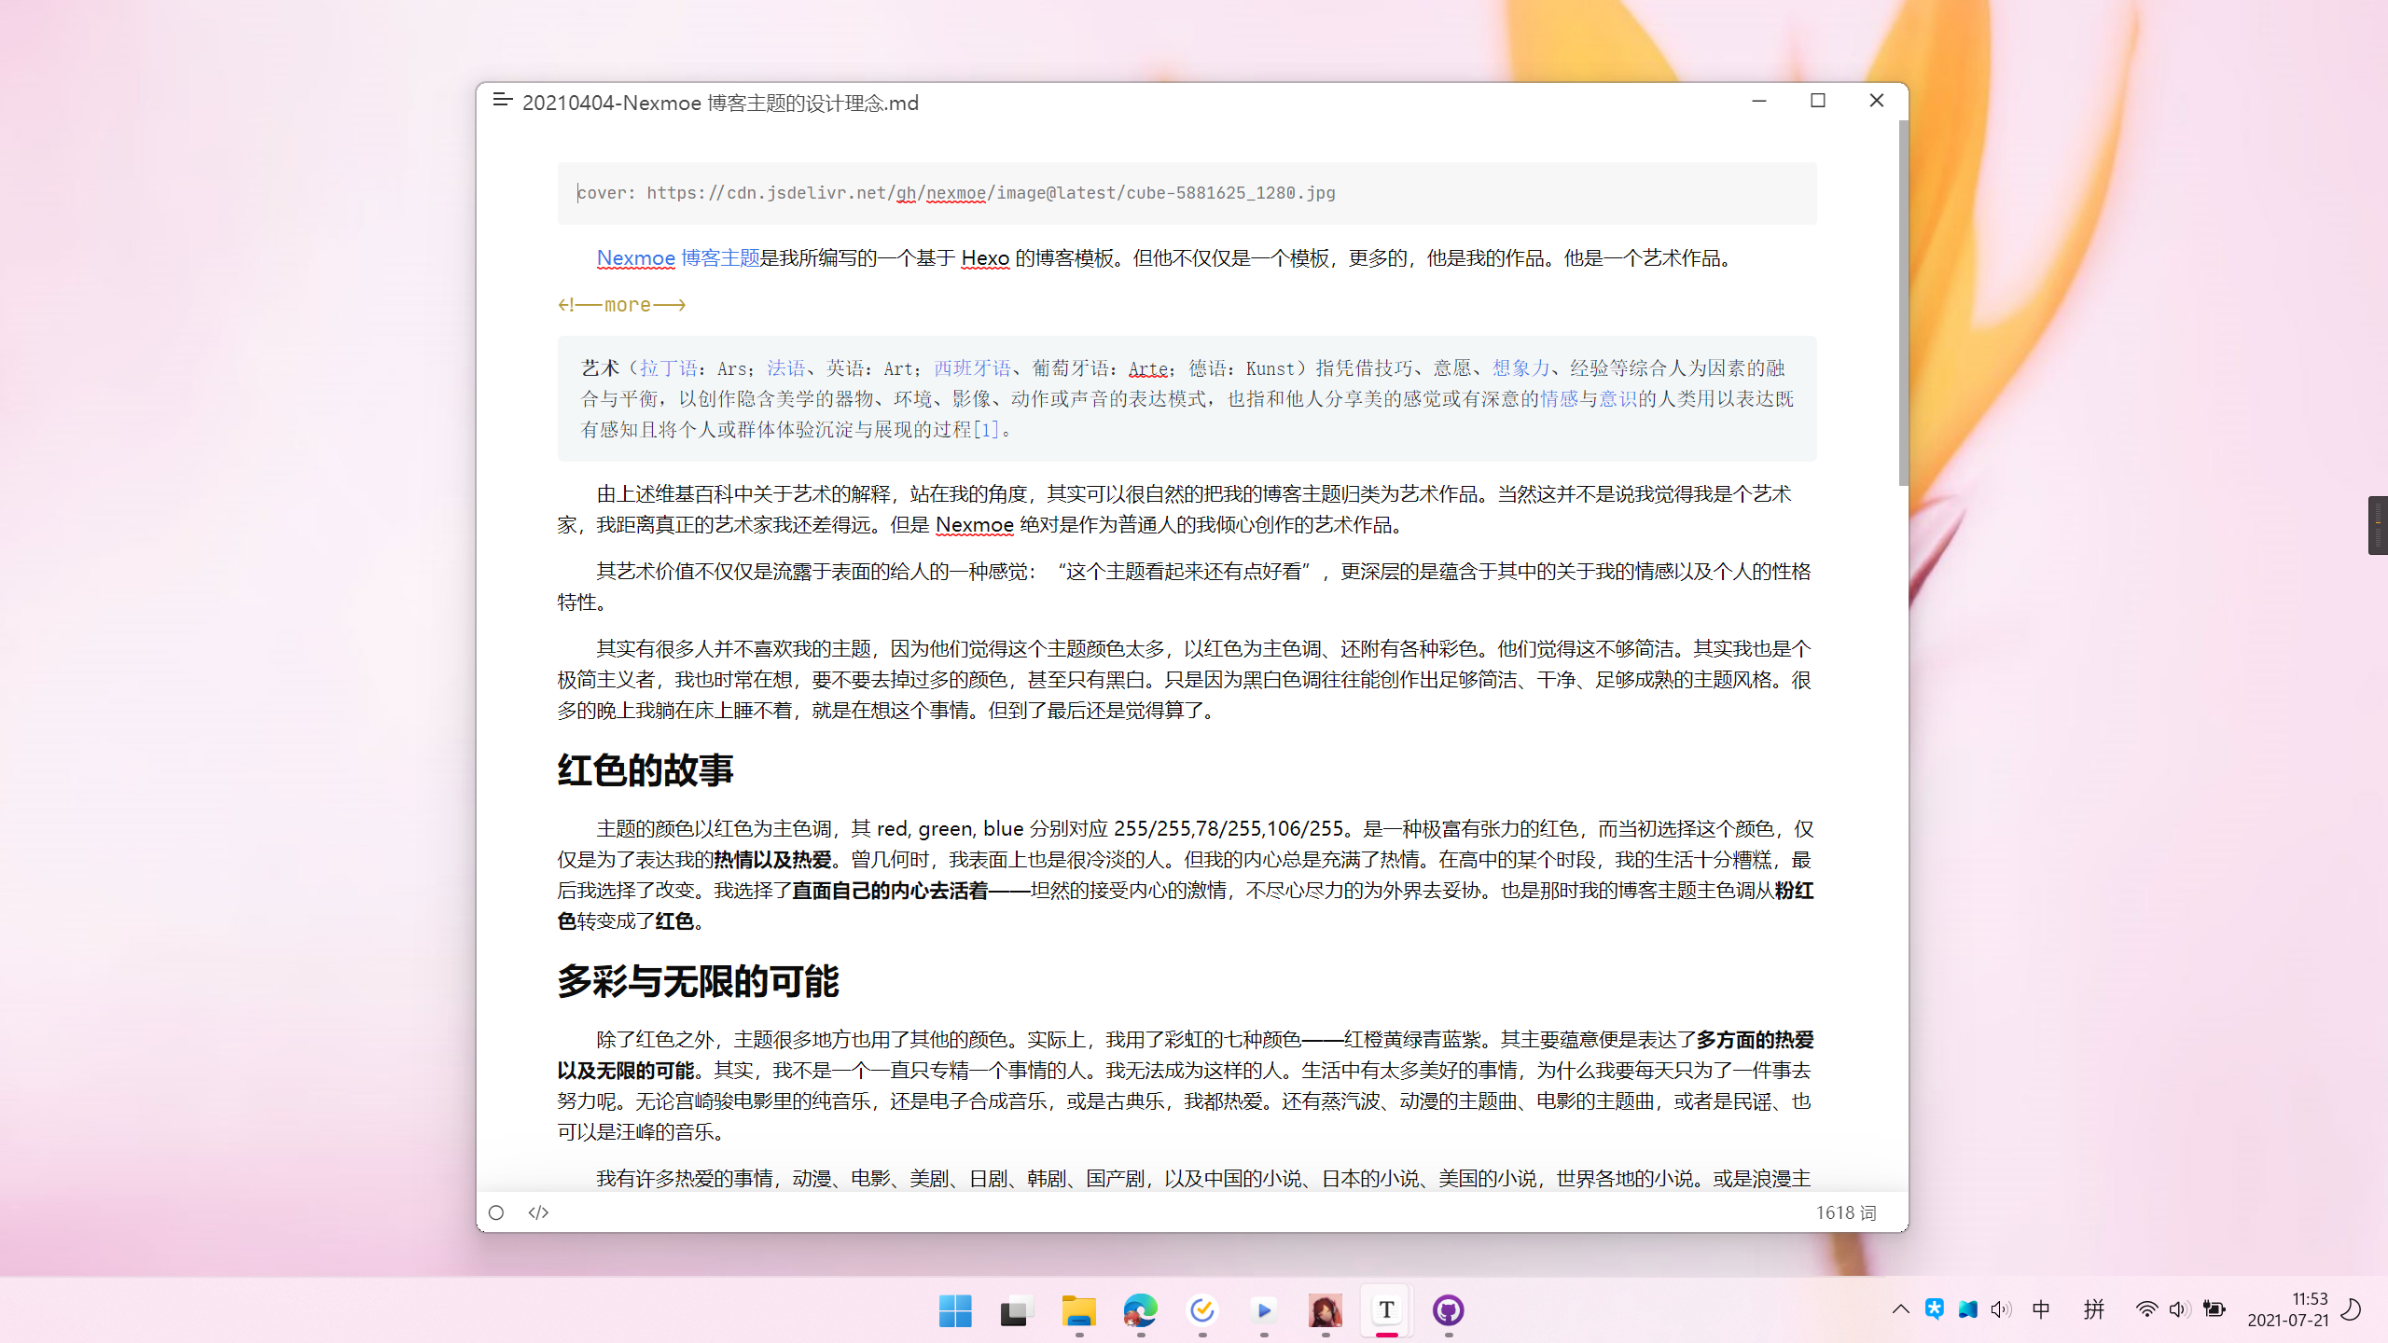Open the task view taskbar icon
Screen dimensions: 2388x1343
tap(1016, 1310)
